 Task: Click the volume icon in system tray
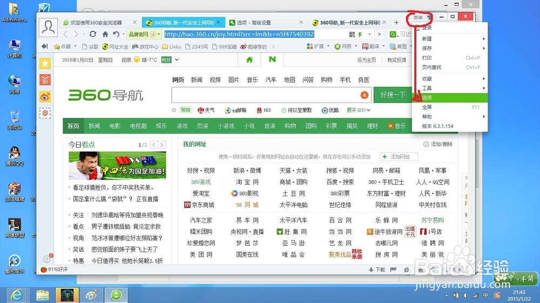[465, 295]
